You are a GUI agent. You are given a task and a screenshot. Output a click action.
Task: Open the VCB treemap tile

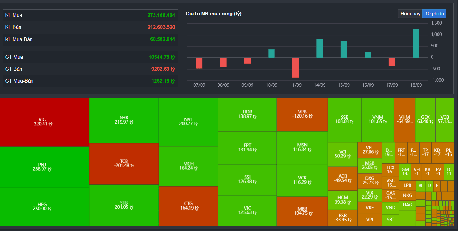[445, 120]
